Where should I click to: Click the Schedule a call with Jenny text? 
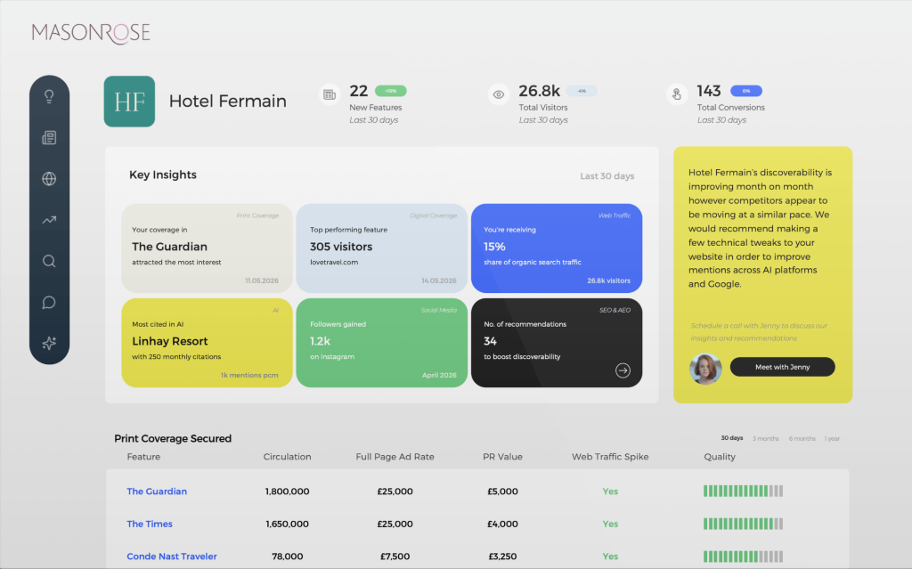[759, 331]
